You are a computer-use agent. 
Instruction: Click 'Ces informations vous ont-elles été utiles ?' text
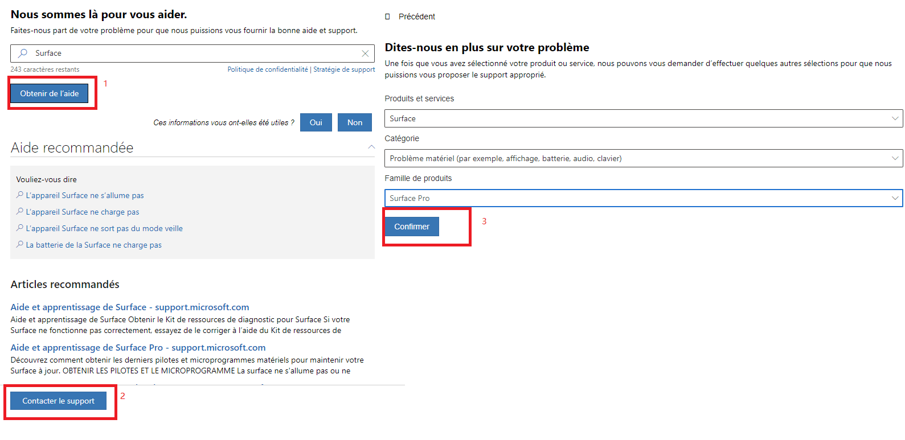coord(224,122)
